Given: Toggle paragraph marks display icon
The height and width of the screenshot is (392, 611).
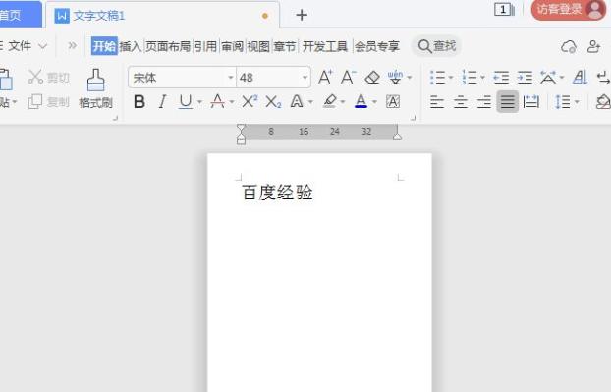Looking at the screenshot, I should pos(603,78).
